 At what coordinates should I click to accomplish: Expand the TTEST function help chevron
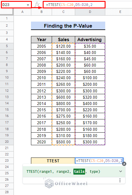tap(121, 171)
